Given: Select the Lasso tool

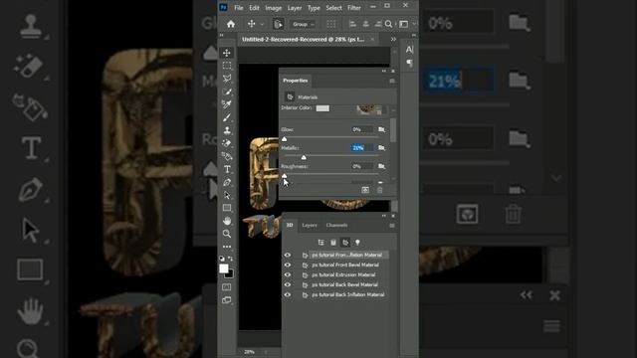Looking at the screenshot, I should (x=227, y=79).
